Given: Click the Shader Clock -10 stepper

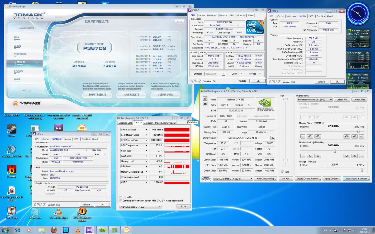Looking at the screenshot, I should pos(310,156).
